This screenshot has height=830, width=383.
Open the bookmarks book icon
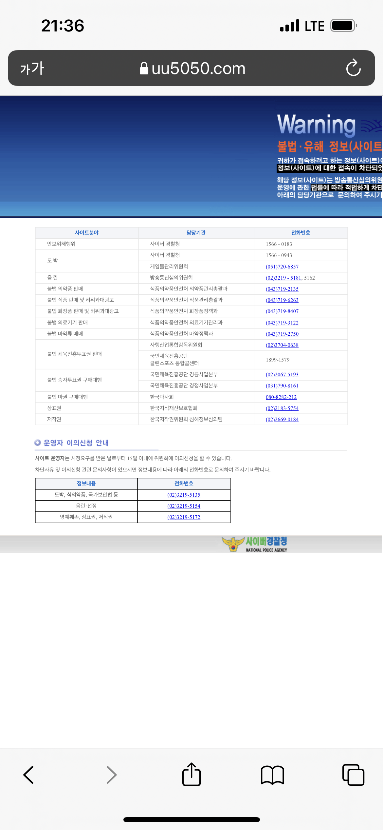coord(272,775)
